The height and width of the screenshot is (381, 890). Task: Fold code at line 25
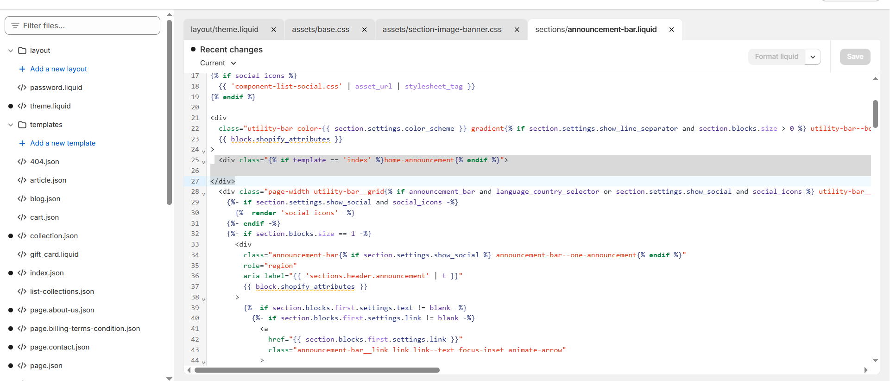coord(203,162)
